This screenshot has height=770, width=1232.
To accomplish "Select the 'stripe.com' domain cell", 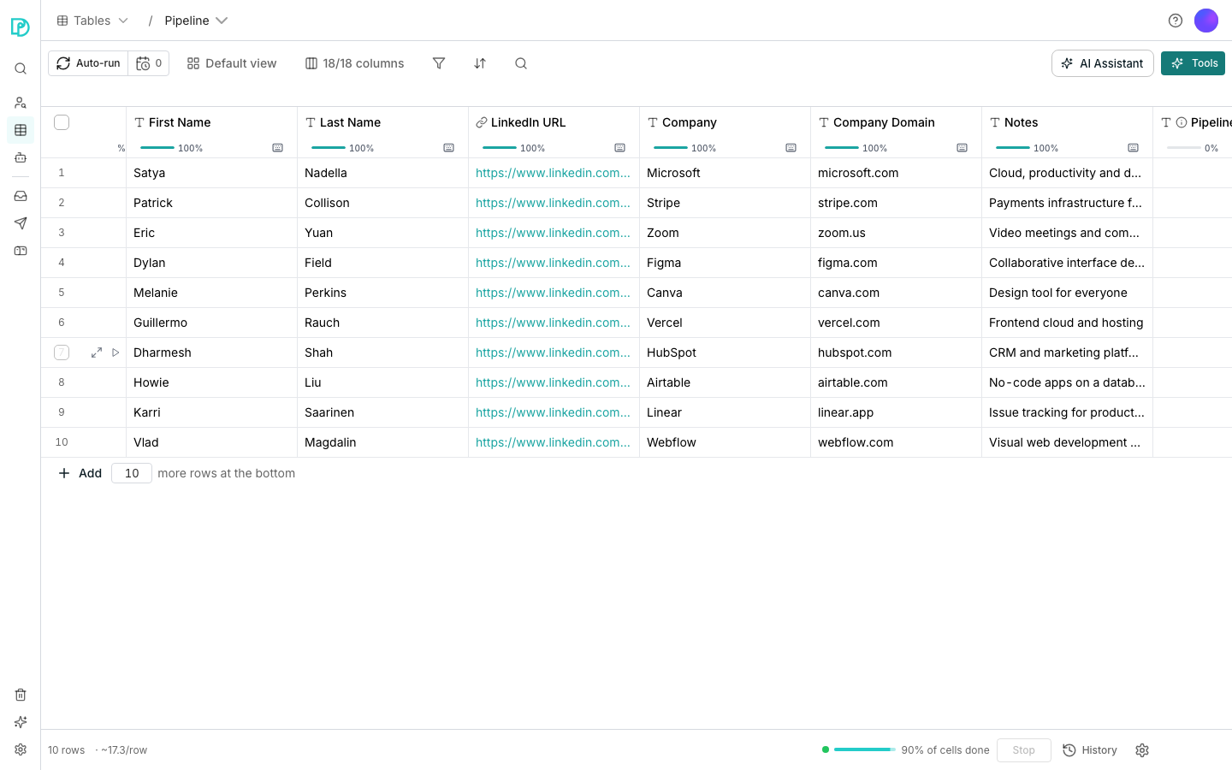I will pyautogui.click(x=896, y=203).
